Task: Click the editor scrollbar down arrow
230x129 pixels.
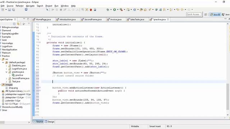Action: [227, 115]
